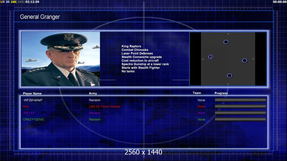Select player -WF| K3 name in purple
The width and height of the screenshot is (287, 161).
coord(29,113)
